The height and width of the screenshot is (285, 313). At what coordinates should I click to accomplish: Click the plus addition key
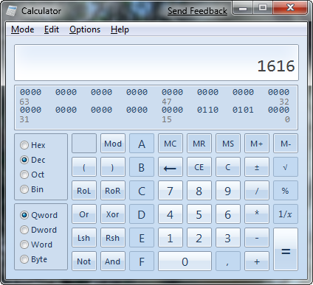point(257,261)
